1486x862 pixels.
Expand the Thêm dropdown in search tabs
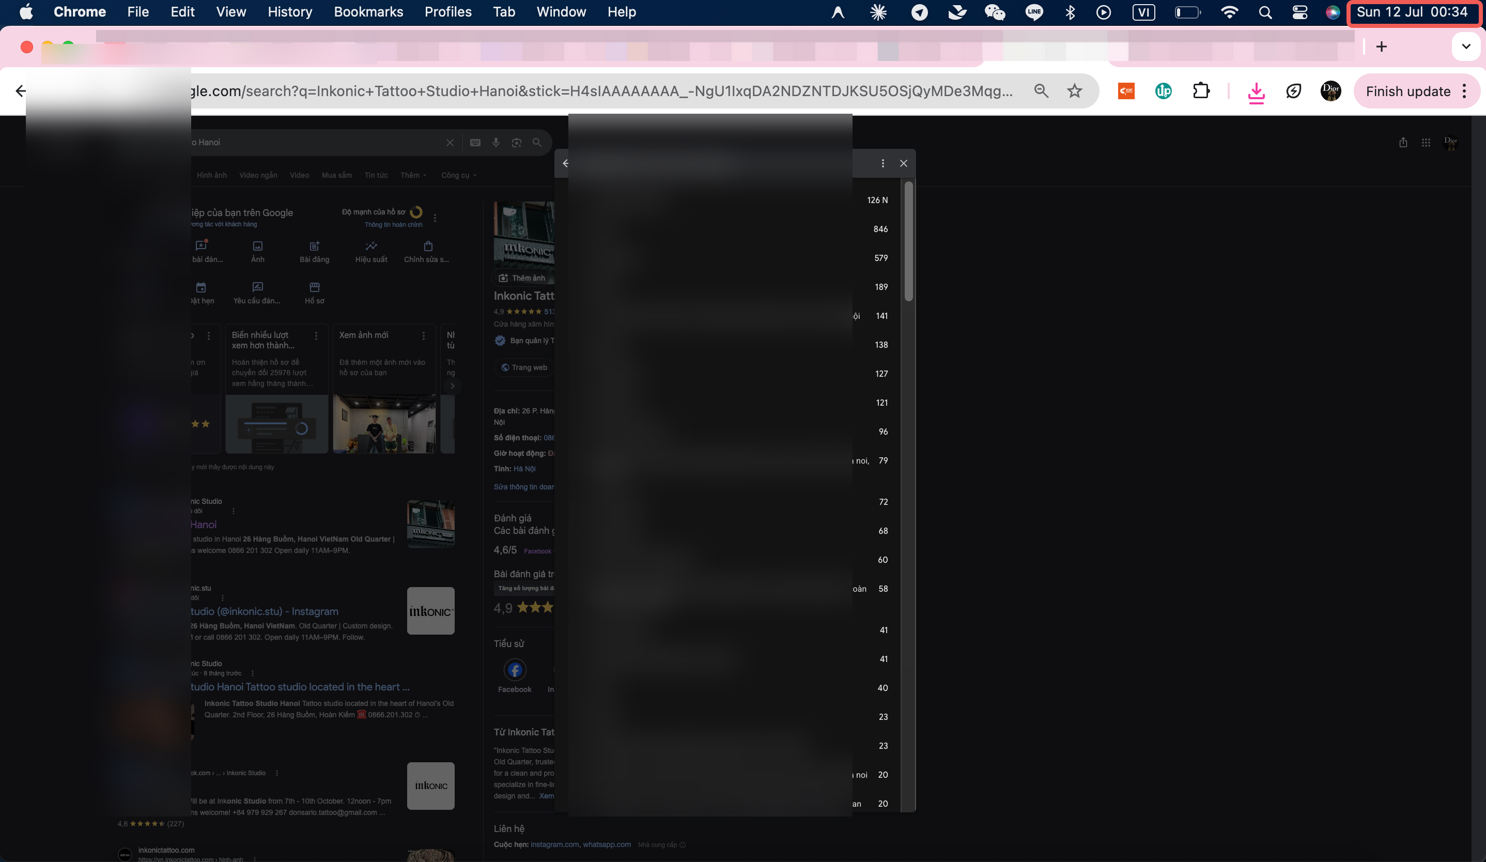point(413,175)
